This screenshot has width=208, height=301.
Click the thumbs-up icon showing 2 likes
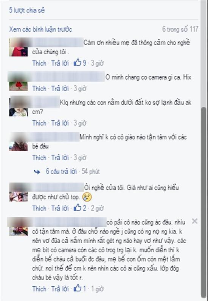tap(78, 207)
